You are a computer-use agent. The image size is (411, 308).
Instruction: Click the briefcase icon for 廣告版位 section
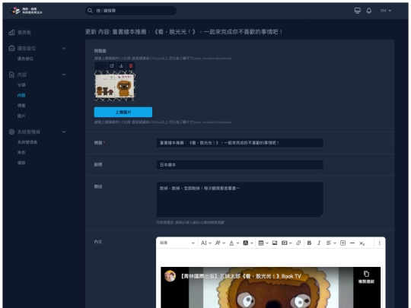click(11, 48)
